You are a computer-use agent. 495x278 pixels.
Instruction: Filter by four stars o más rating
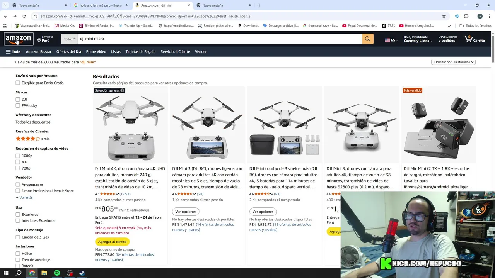pos(32,139)
